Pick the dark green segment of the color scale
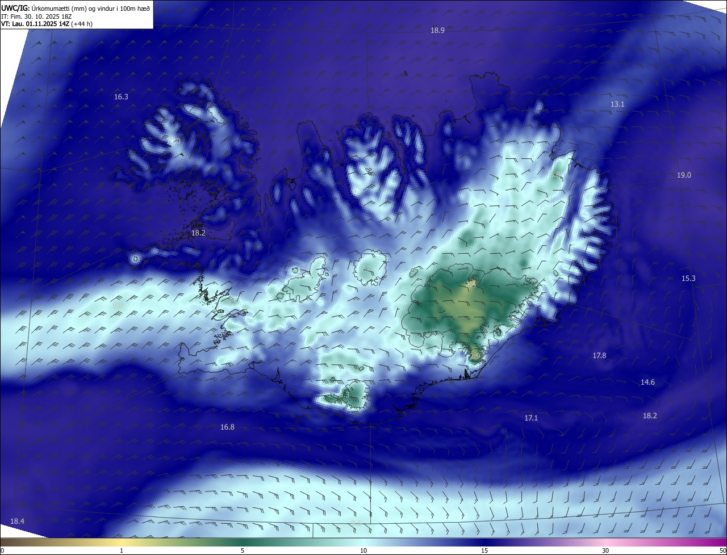The image size is (727, 555). tap(243, 543)
